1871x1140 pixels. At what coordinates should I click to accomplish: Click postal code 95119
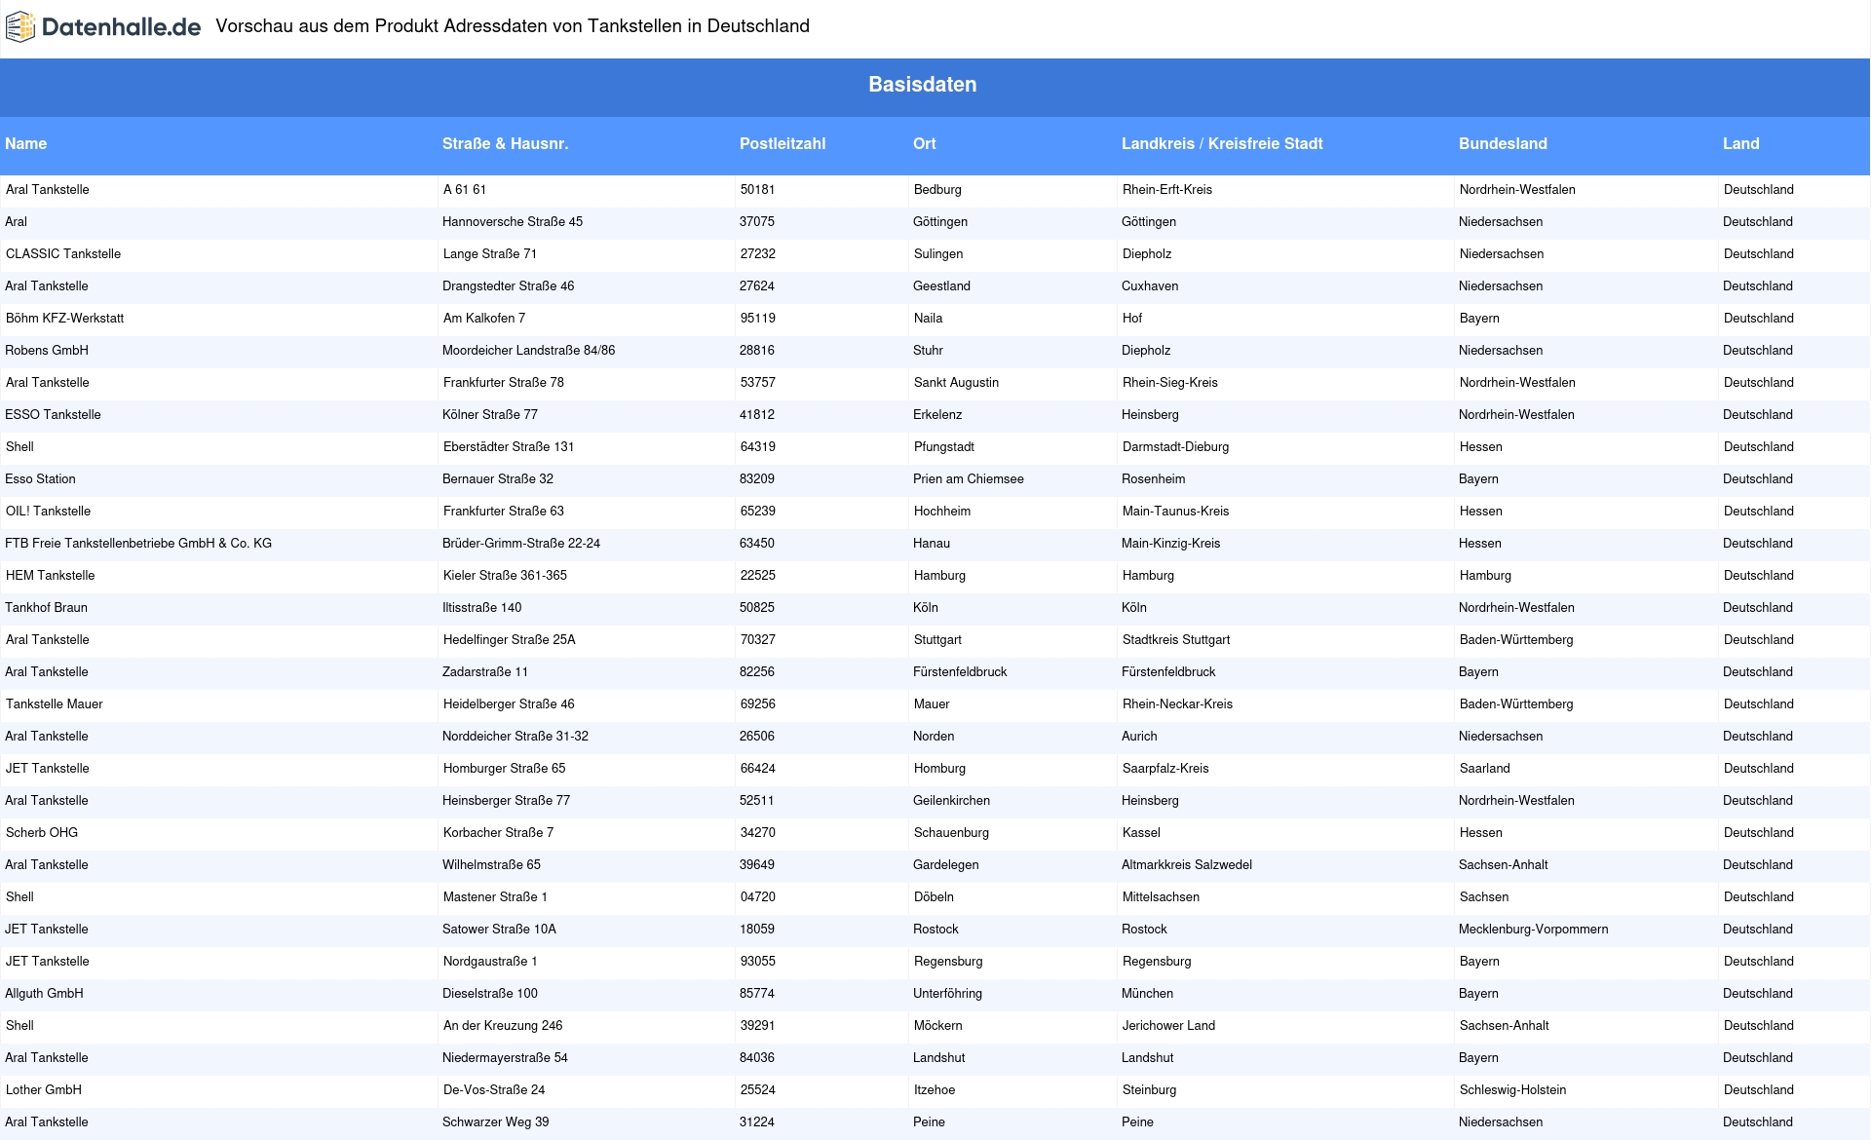click(x=757, y=319)
